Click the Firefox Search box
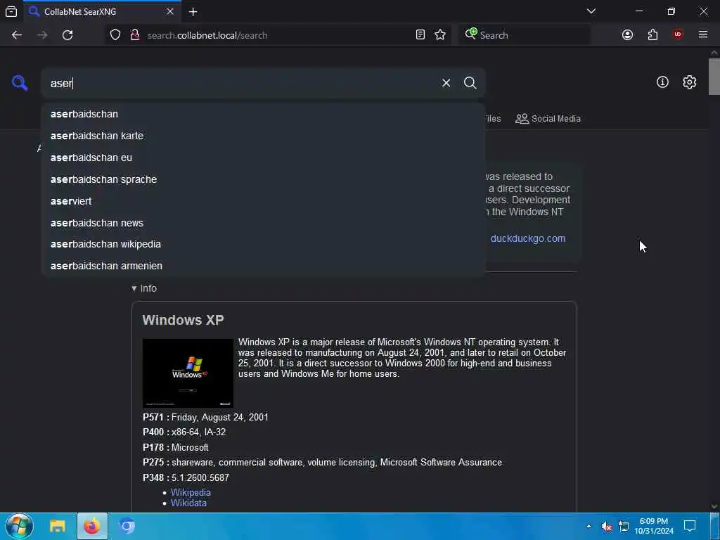 525,35
